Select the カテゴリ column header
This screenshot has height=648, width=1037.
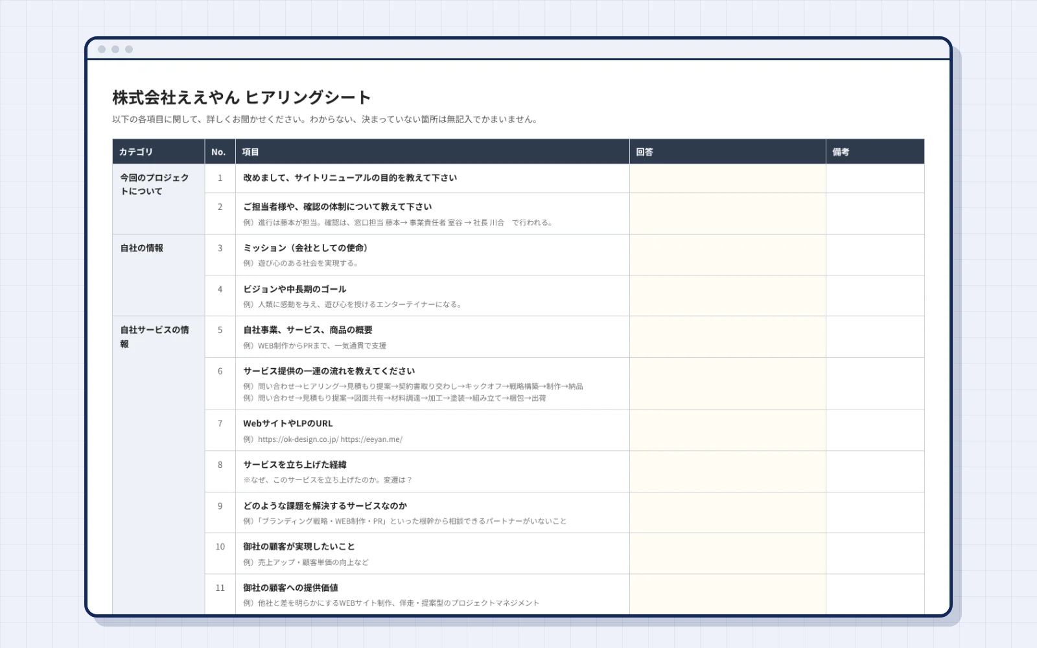(159, 152)
